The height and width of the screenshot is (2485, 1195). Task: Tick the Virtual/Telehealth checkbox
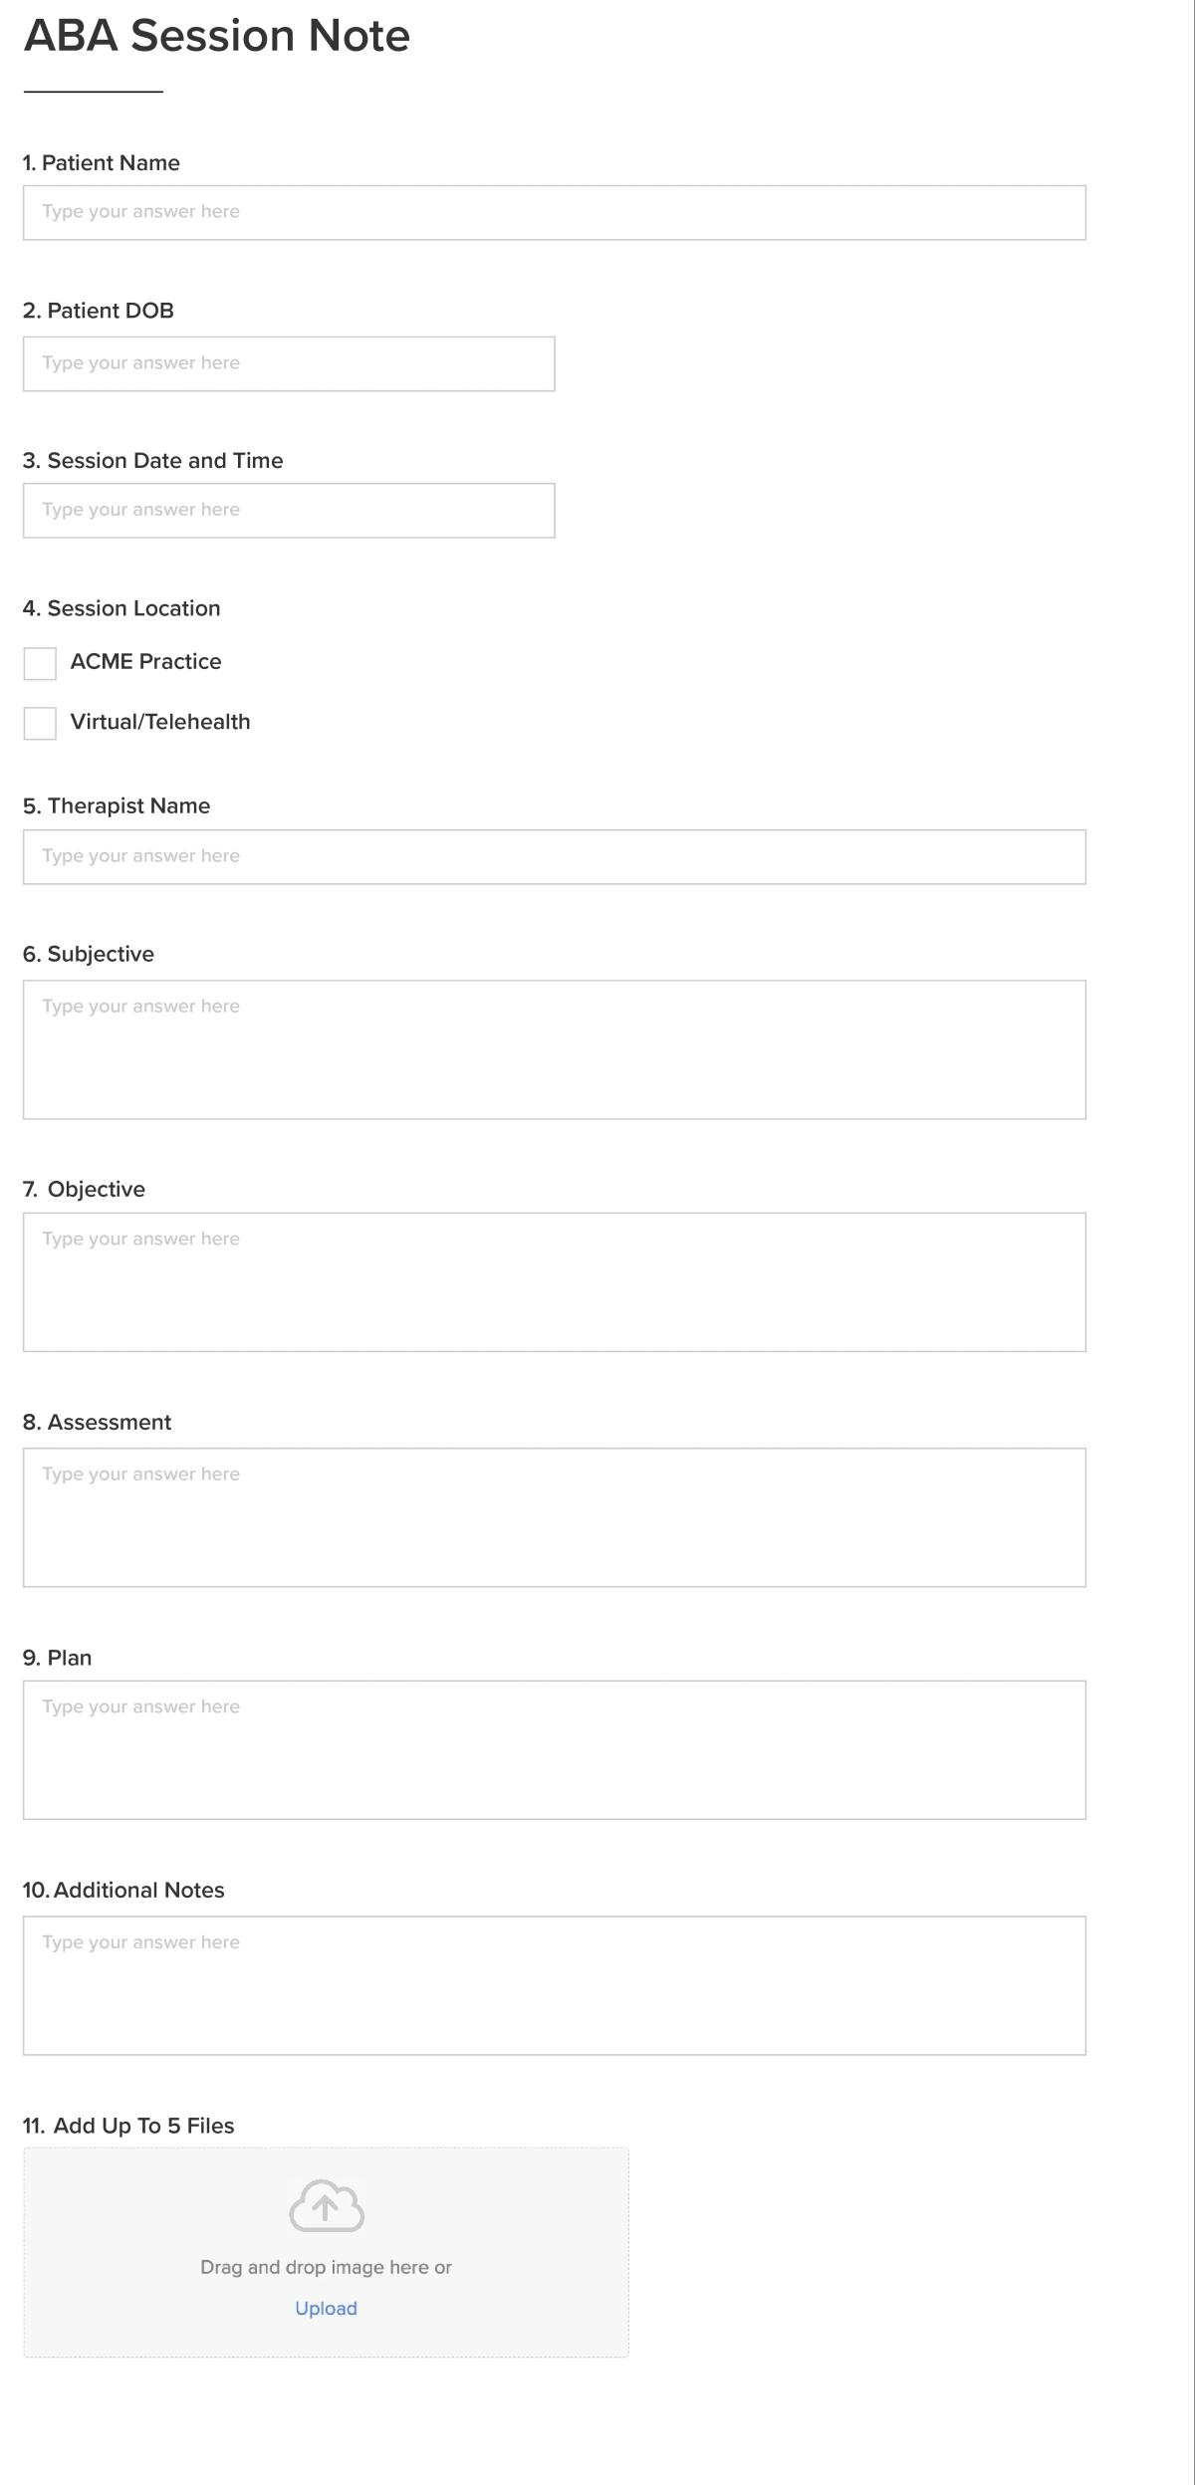40,724
